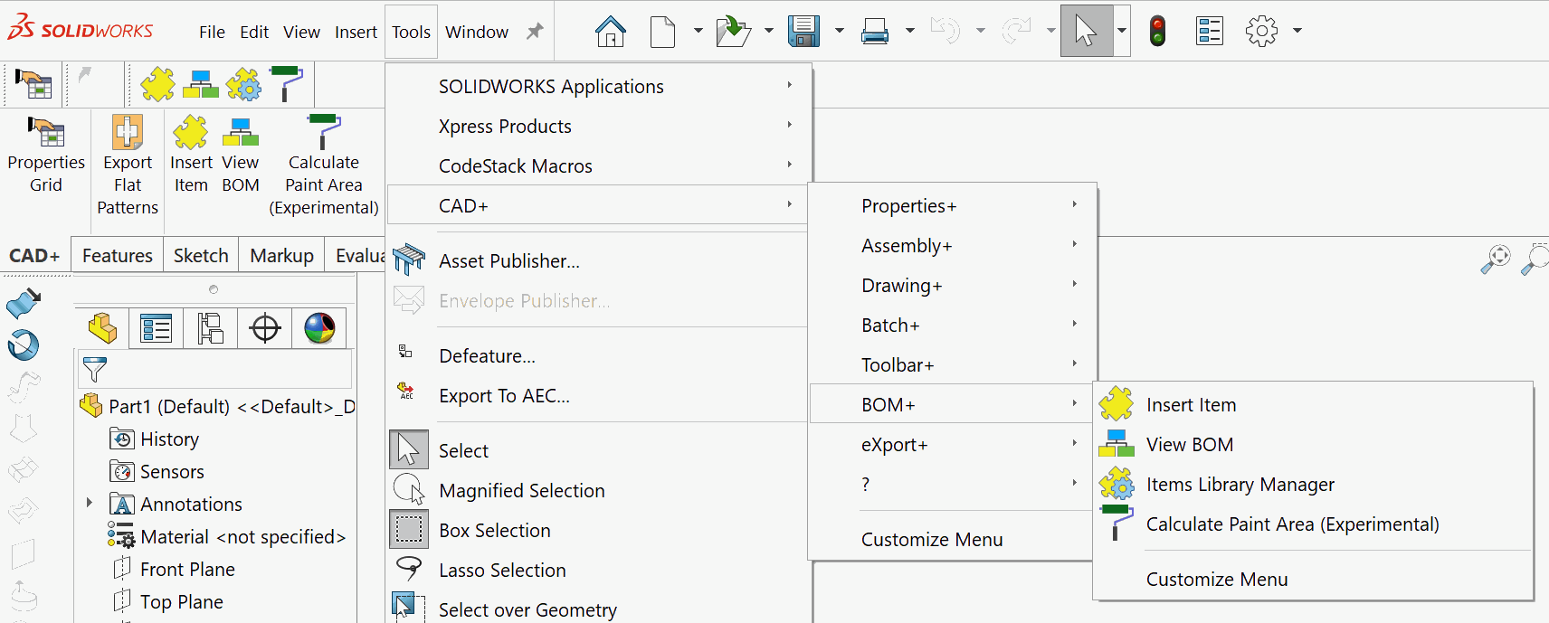Screen dimensions: 1549x623
Task: Open the File menu
Action: tap(212, 32)
